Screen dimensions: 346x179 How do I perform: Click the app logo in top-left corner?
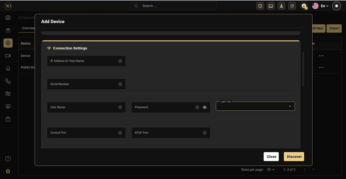pyautogui.click(x=8, y=6)
